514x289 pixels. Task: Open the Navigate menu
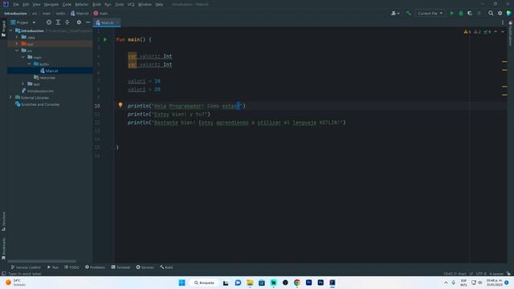coord(51,4)
